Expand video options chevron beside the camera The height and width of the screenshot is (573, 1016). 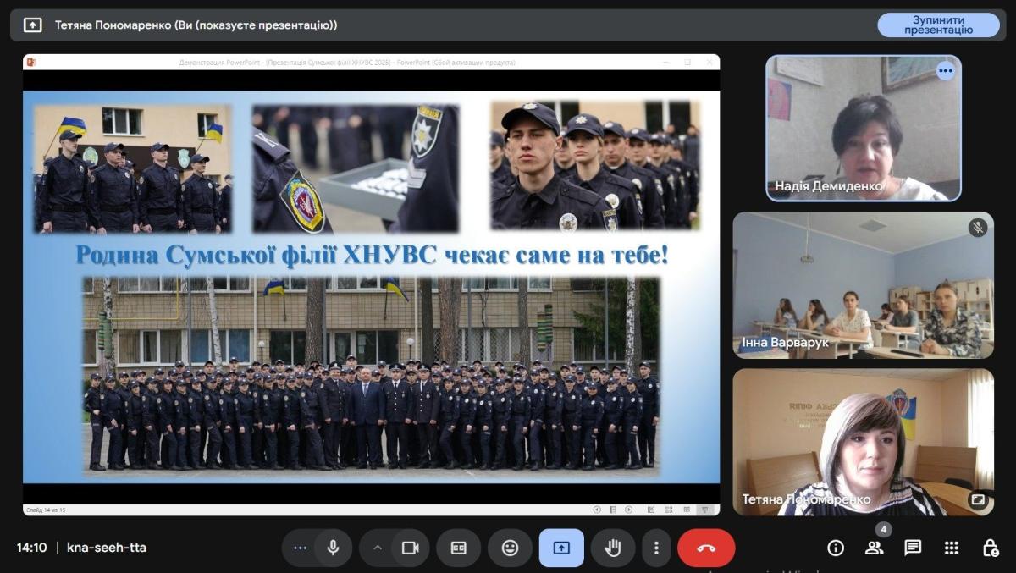point(378,548)
